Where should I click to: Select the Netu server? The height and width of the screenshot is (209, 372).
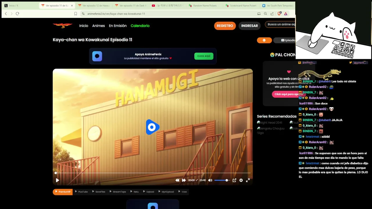coord(135,192)
